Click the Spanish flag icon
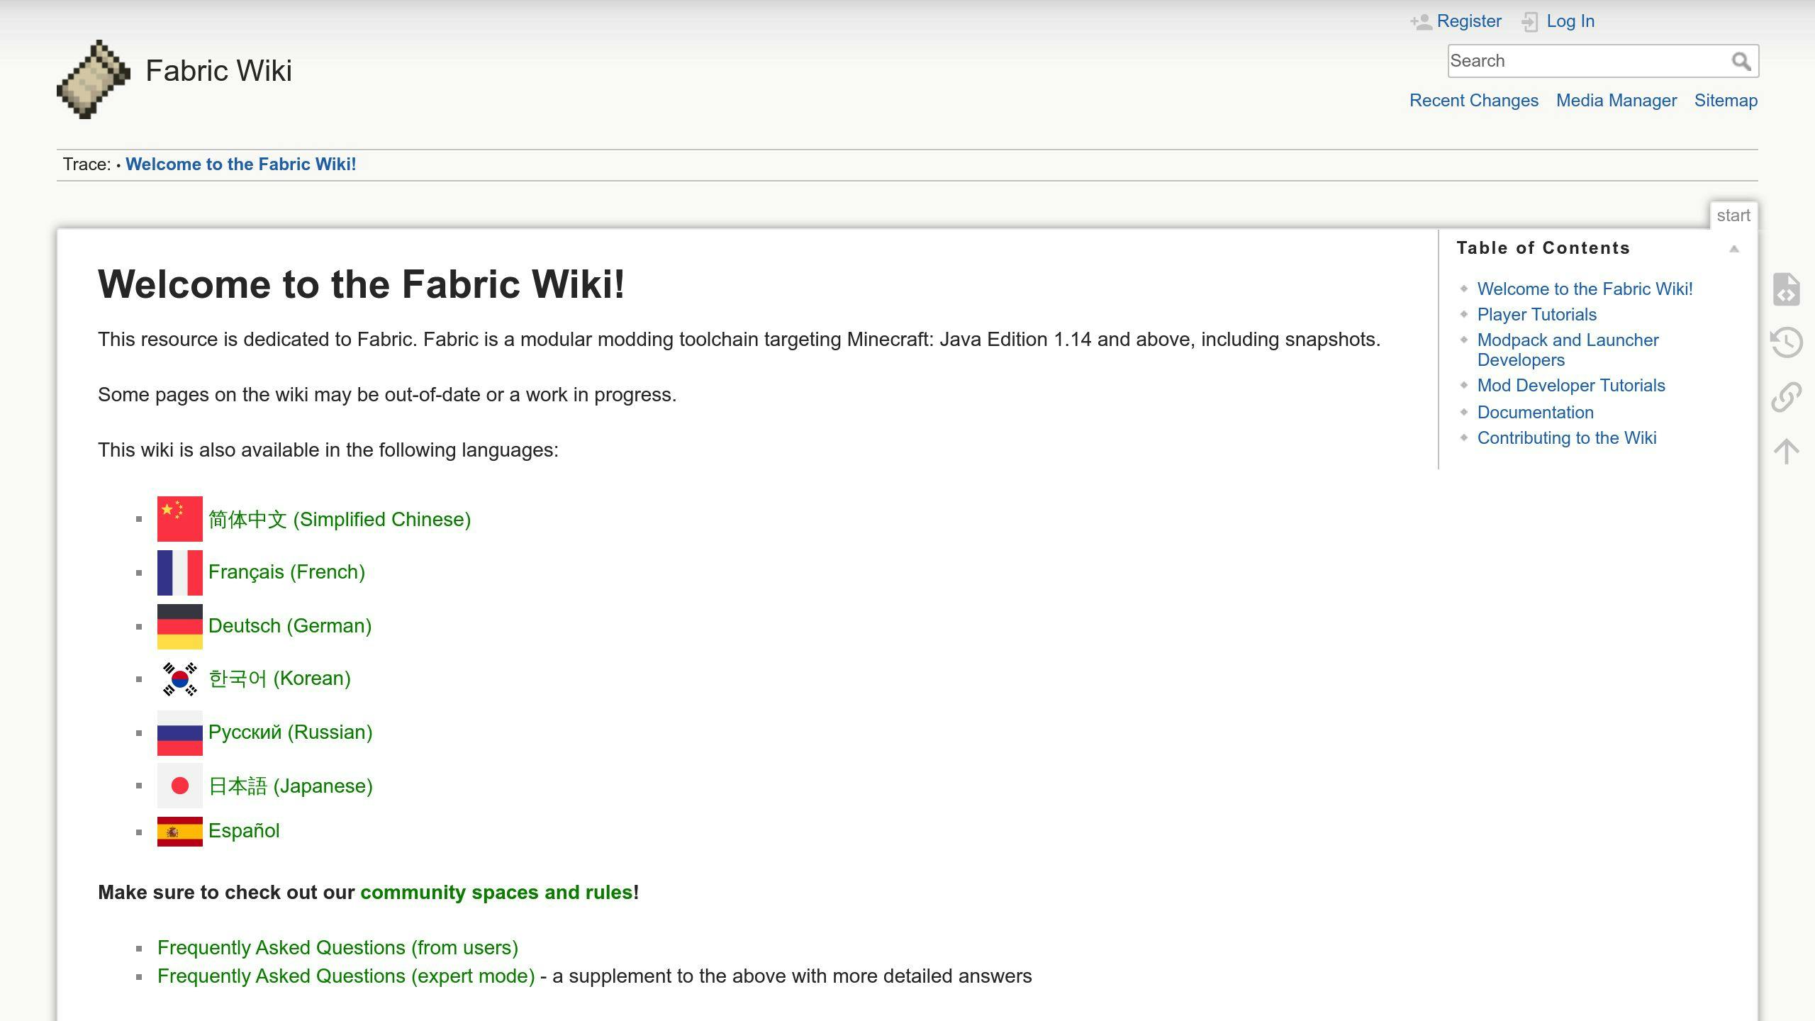The image size is (1815, 1021). [180, 832]
